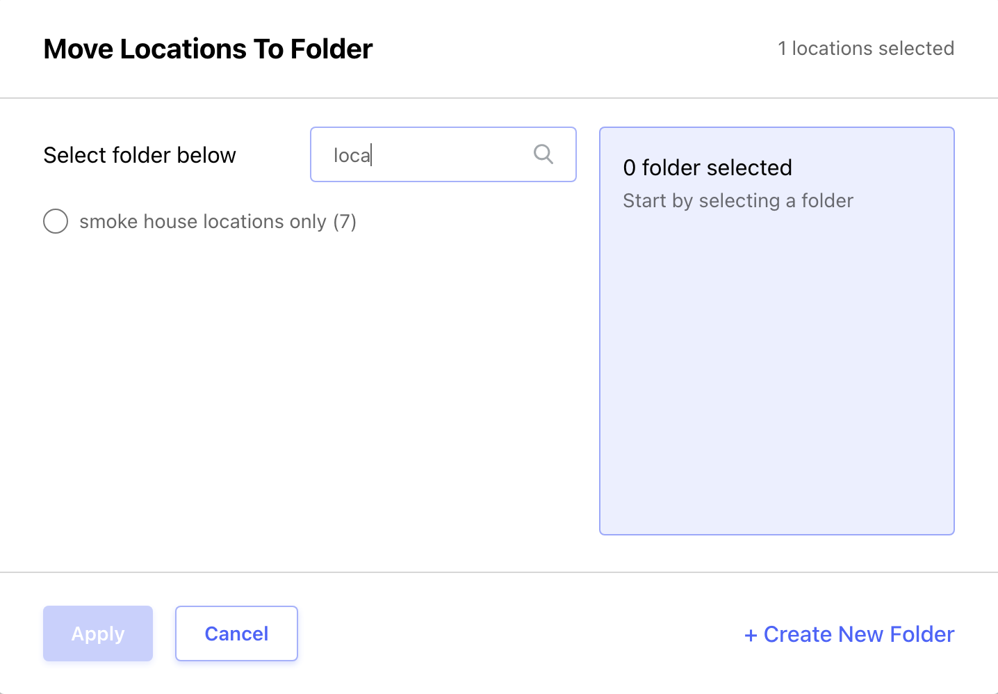Click the '0 folder selected' heading
This screenshot has width=998, height=694.
click(x=707, y=168)
